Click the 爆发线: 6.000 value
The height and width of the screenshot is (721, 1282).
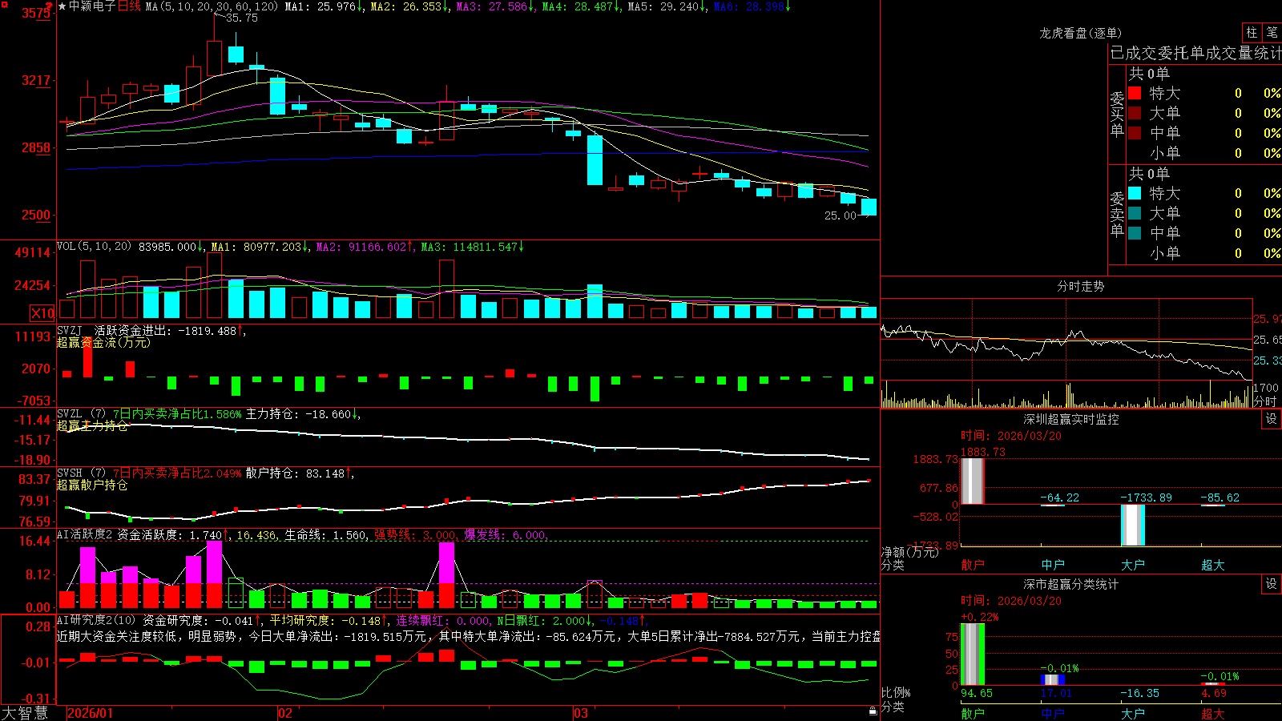[x=506, y=535]
